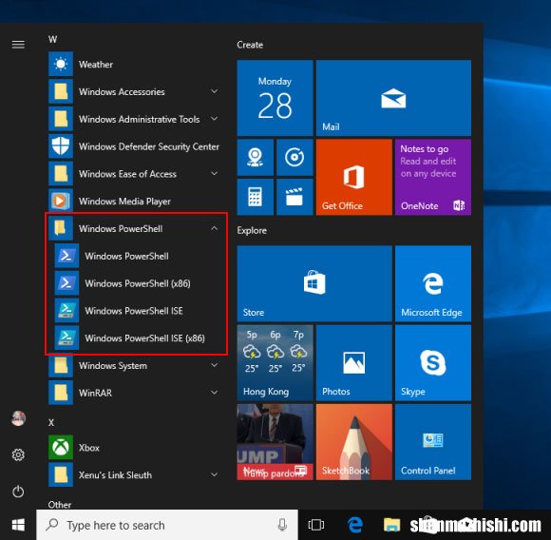
Task: Click the Windows Media Player label text
Action: coord(124,202)
